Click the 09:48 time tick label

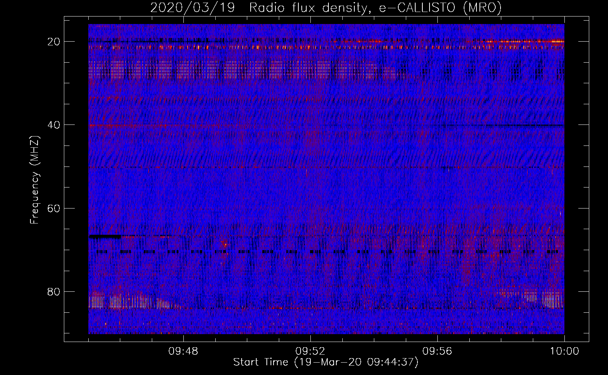point(183,351)
